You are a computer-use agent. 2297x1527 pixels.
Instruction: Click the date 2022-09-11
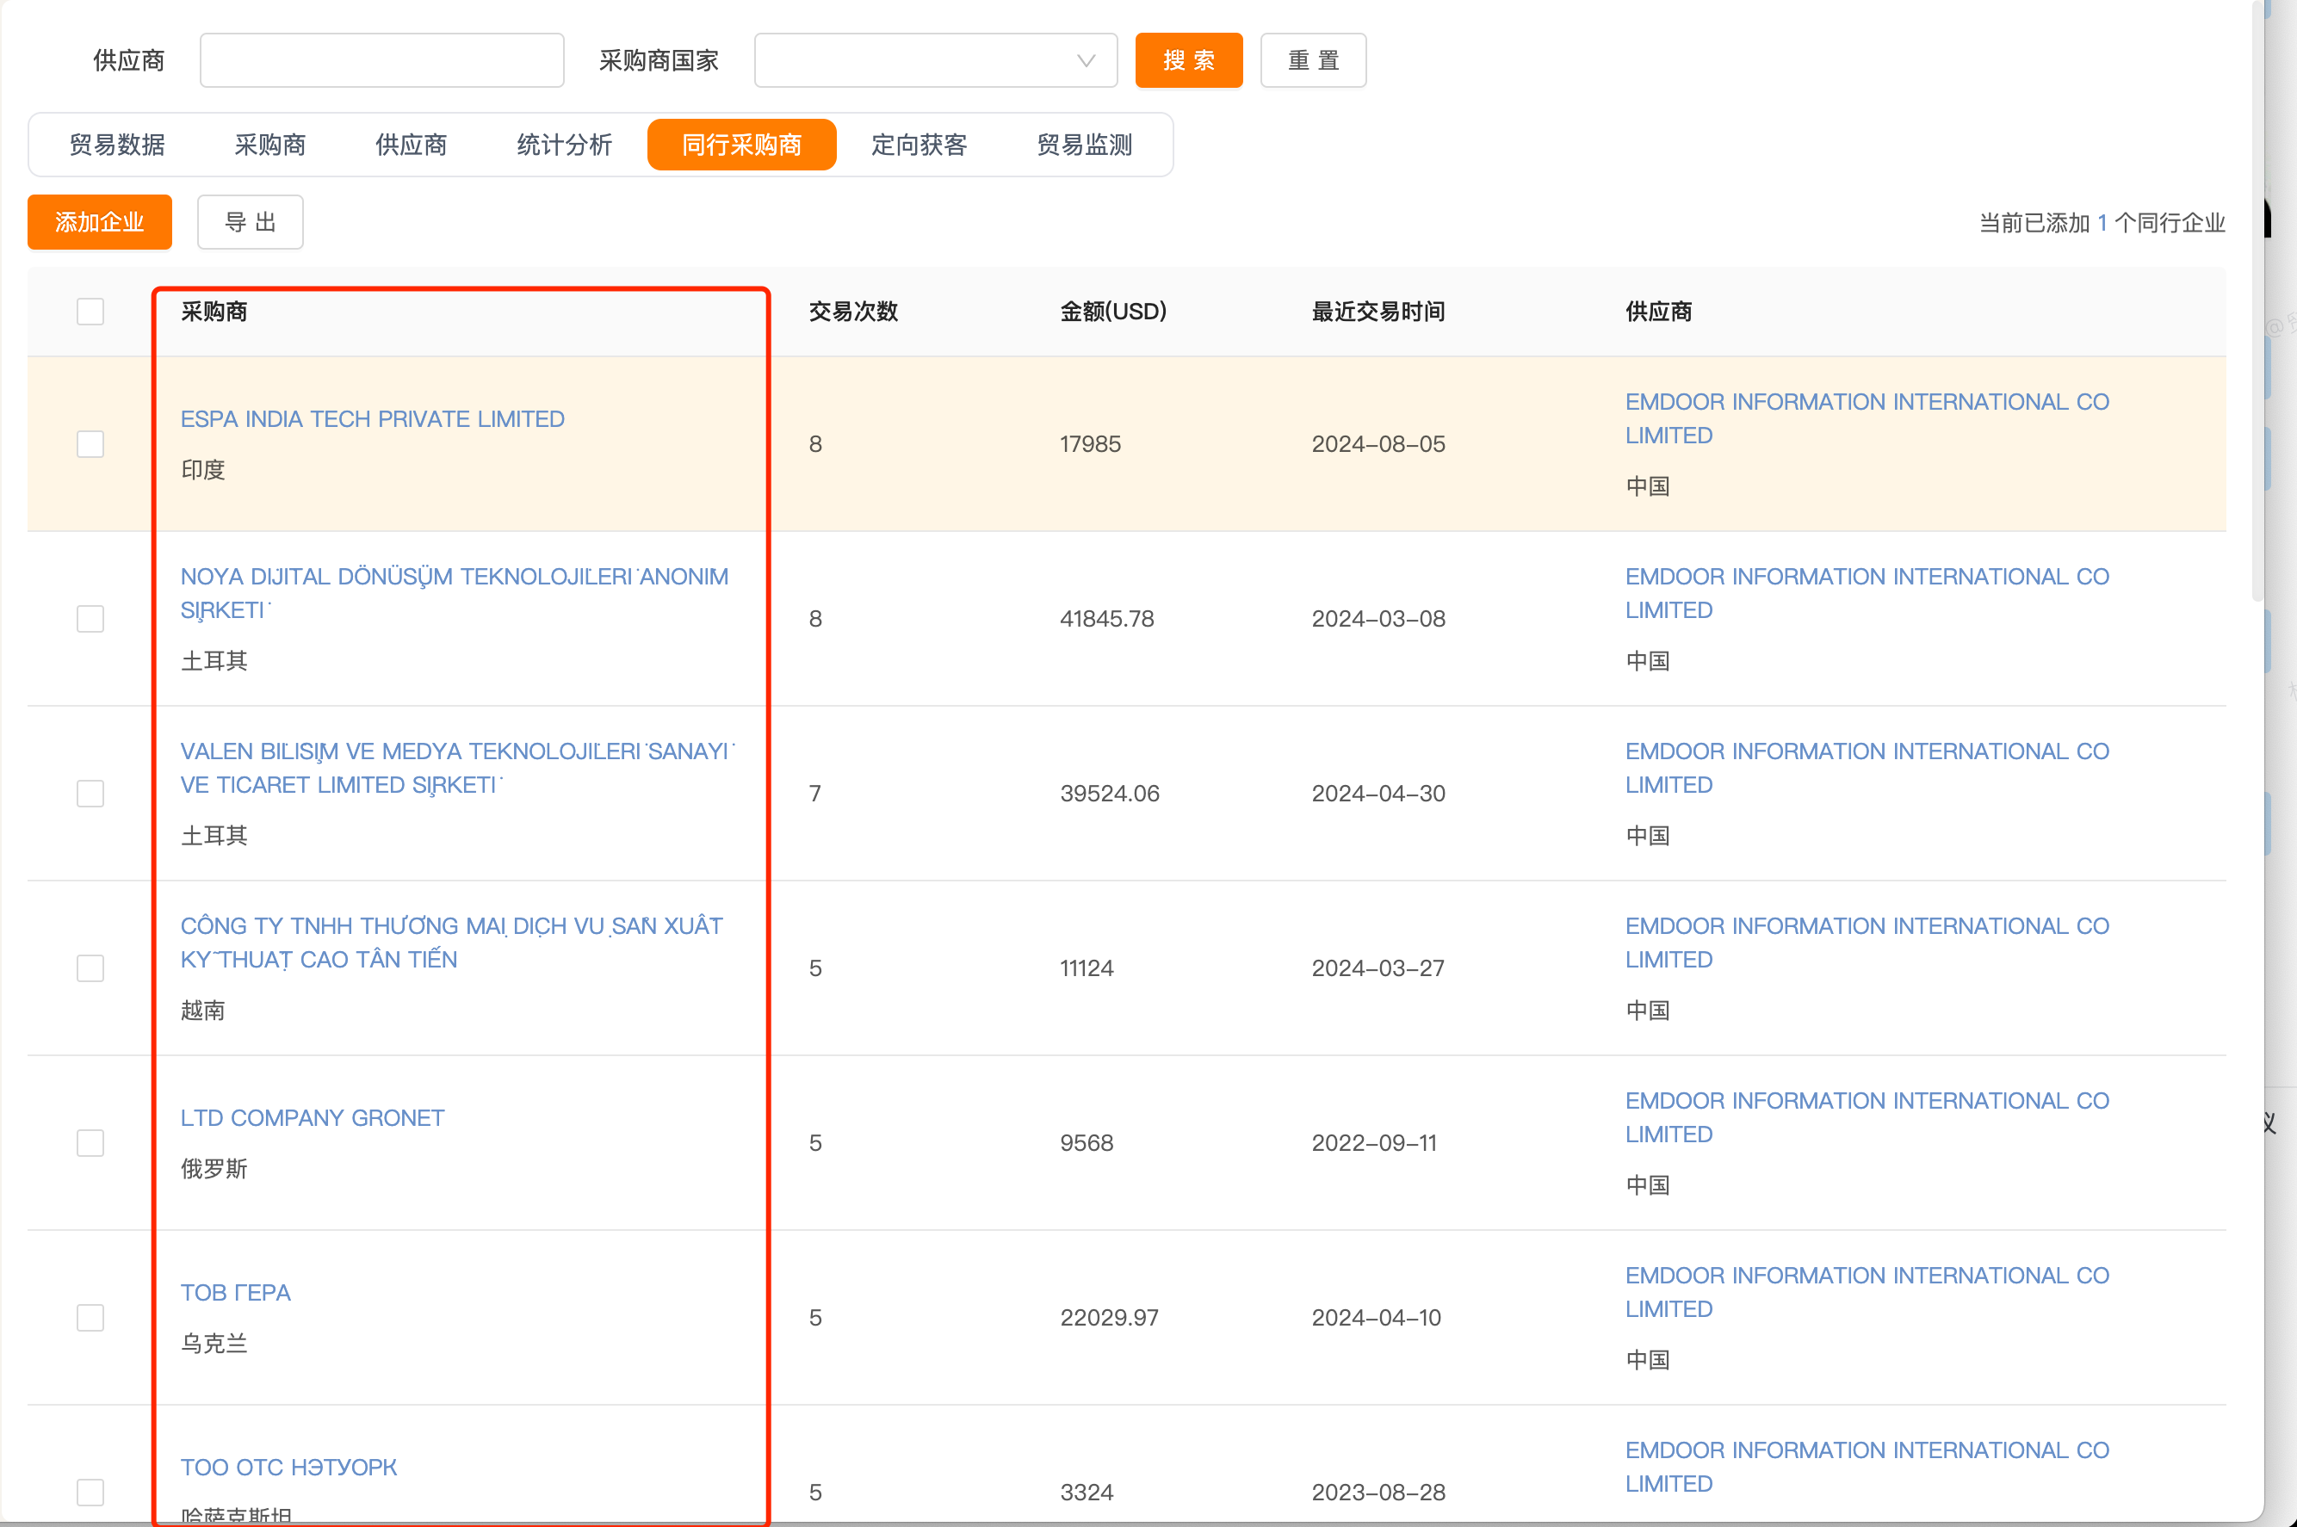[x=1375, y=1142]
